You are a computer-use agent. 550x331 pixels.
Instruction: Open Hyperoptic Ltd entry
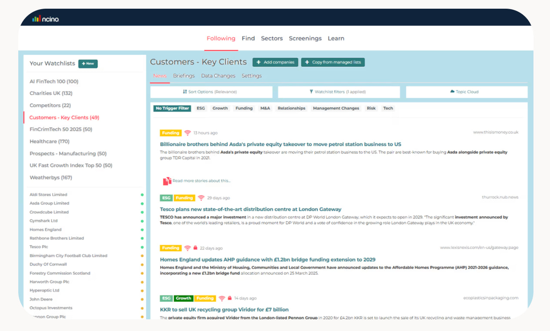pos(44,291)
